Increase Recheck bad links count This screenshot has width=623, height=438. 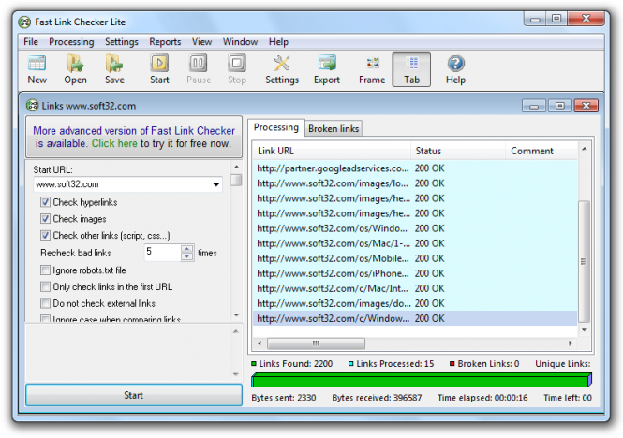tap(186, 249)
